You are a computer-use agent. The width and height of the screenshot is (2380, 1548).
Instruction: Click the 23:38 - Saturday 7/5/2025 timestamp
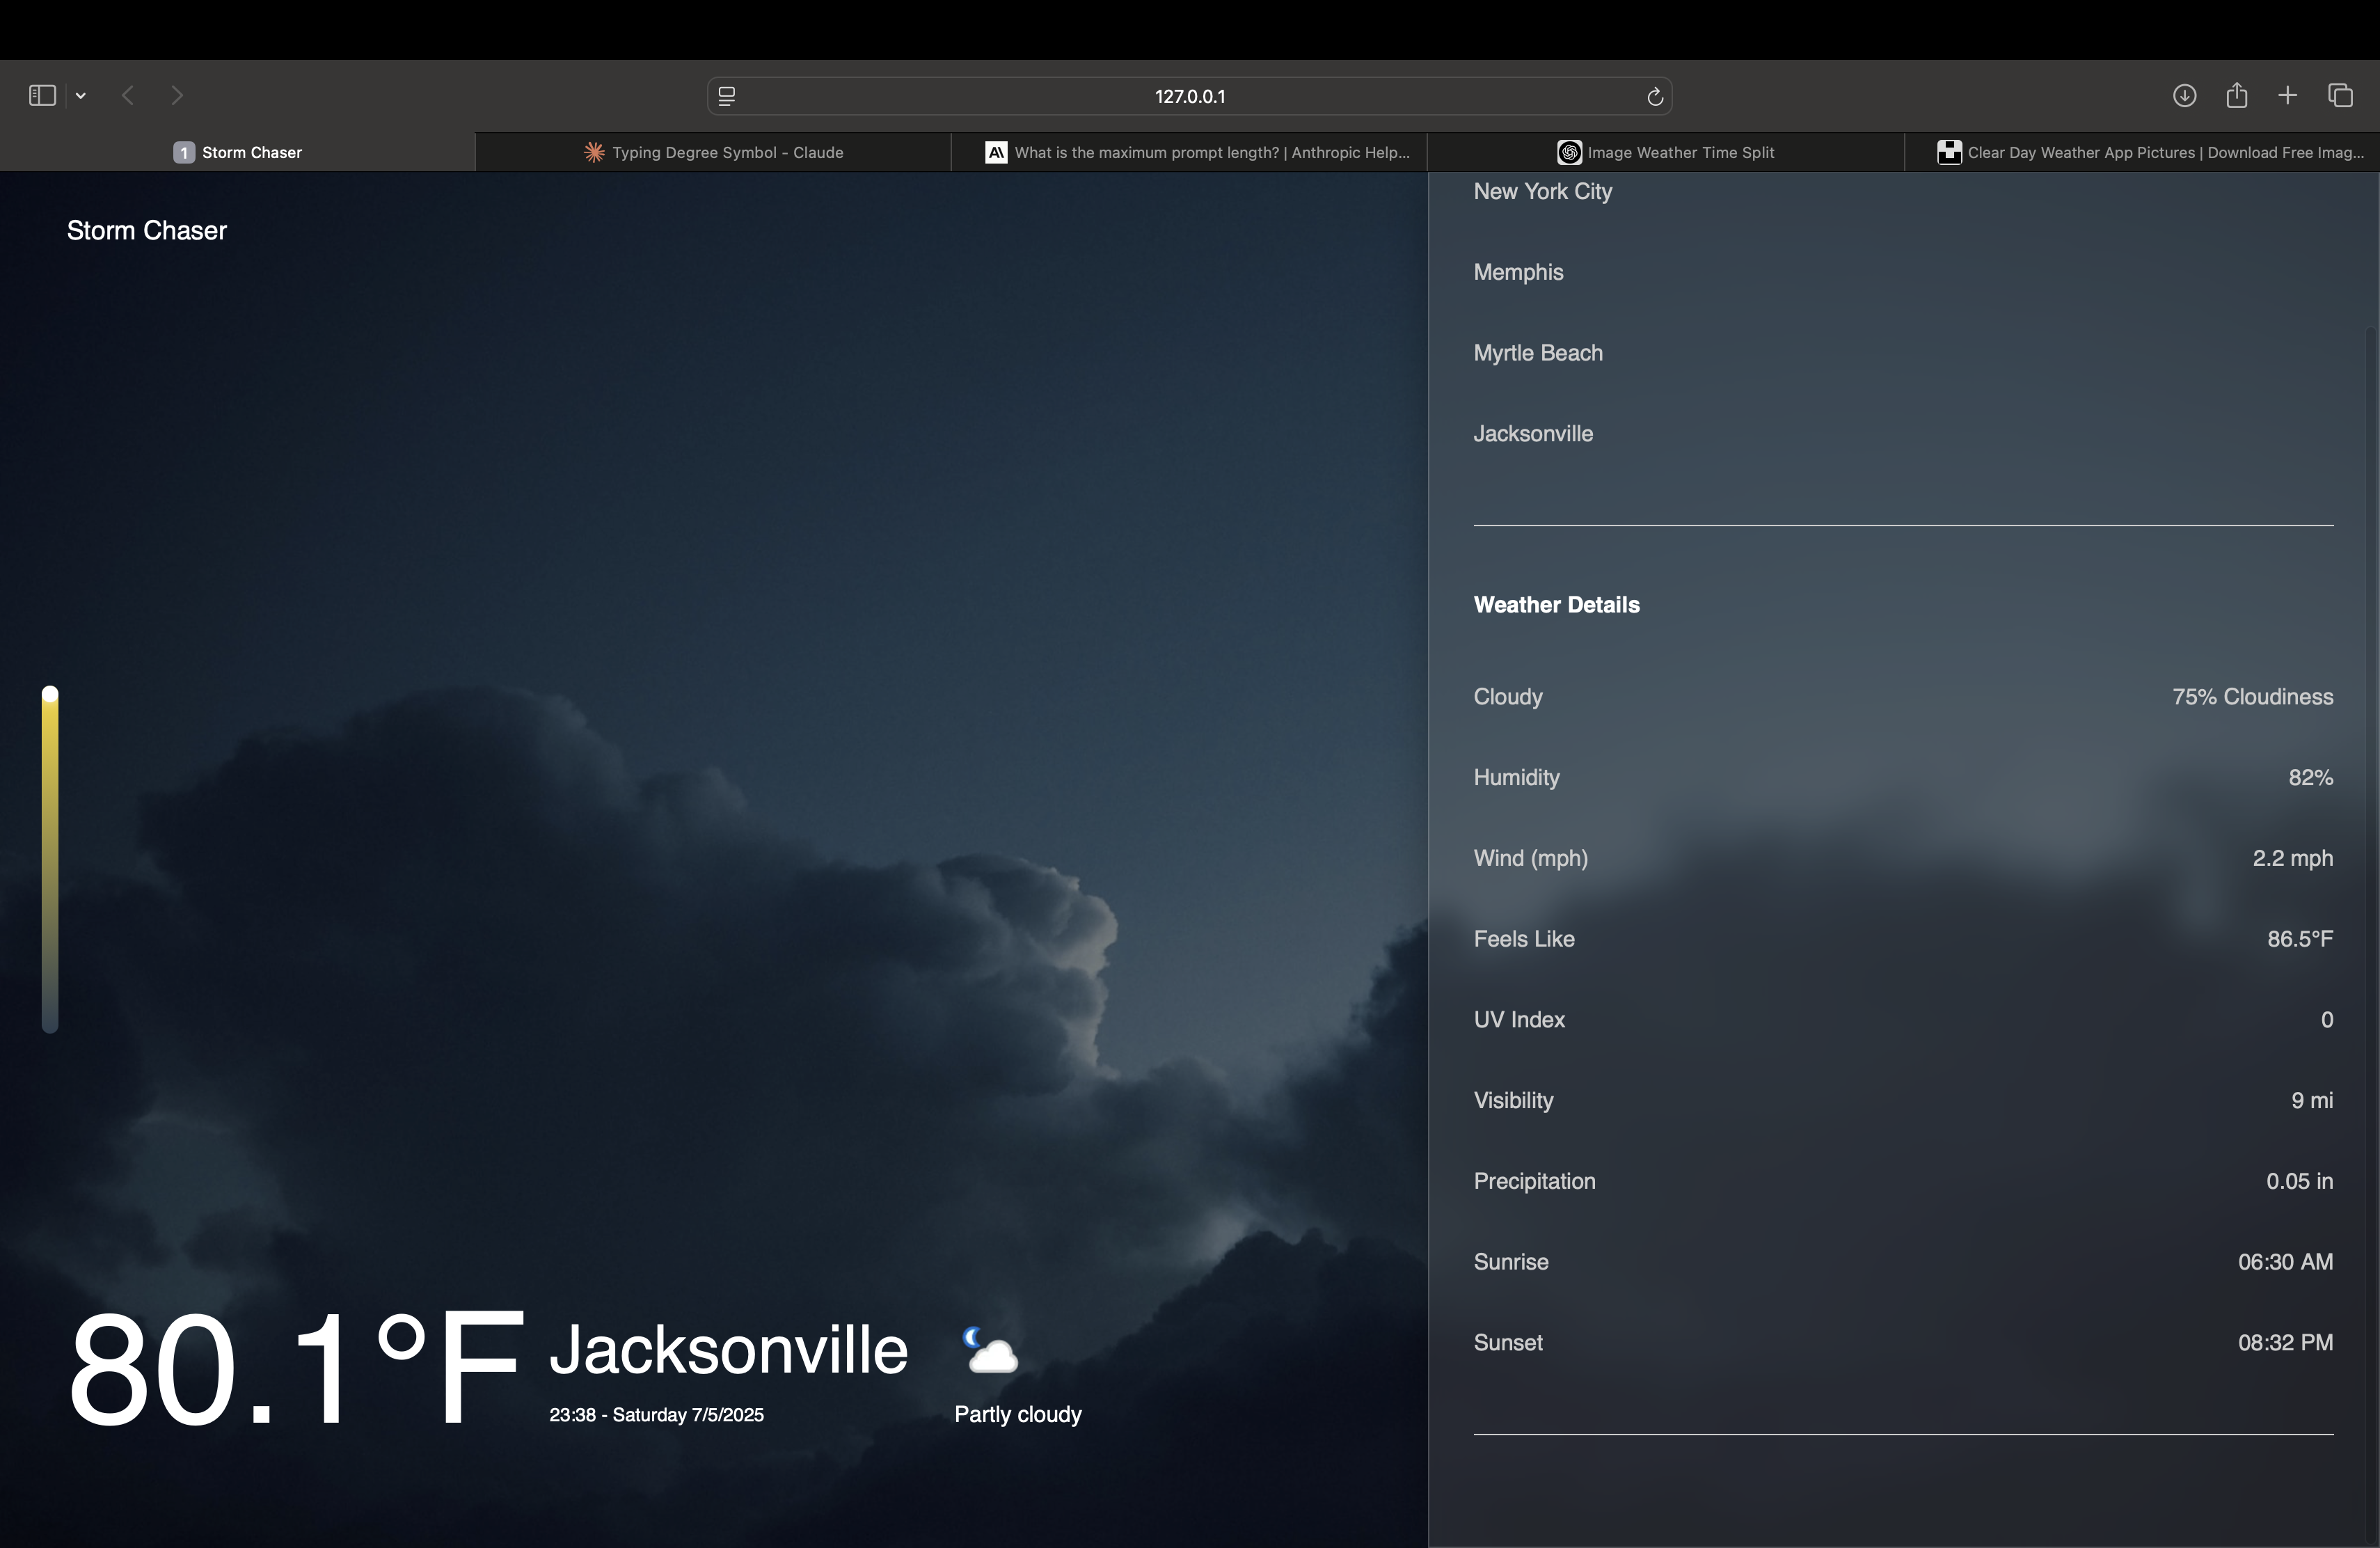pos(656,1414)
